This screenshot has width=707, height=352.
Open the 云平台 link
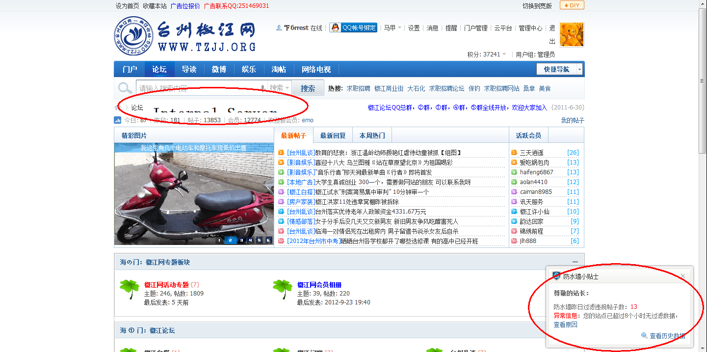pos(503,28)
